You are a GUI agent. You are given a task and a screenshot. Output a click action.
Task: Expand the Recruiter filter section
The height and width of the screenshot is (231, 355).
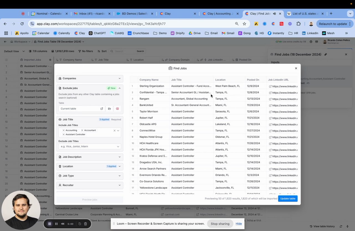tap(90, 185)
